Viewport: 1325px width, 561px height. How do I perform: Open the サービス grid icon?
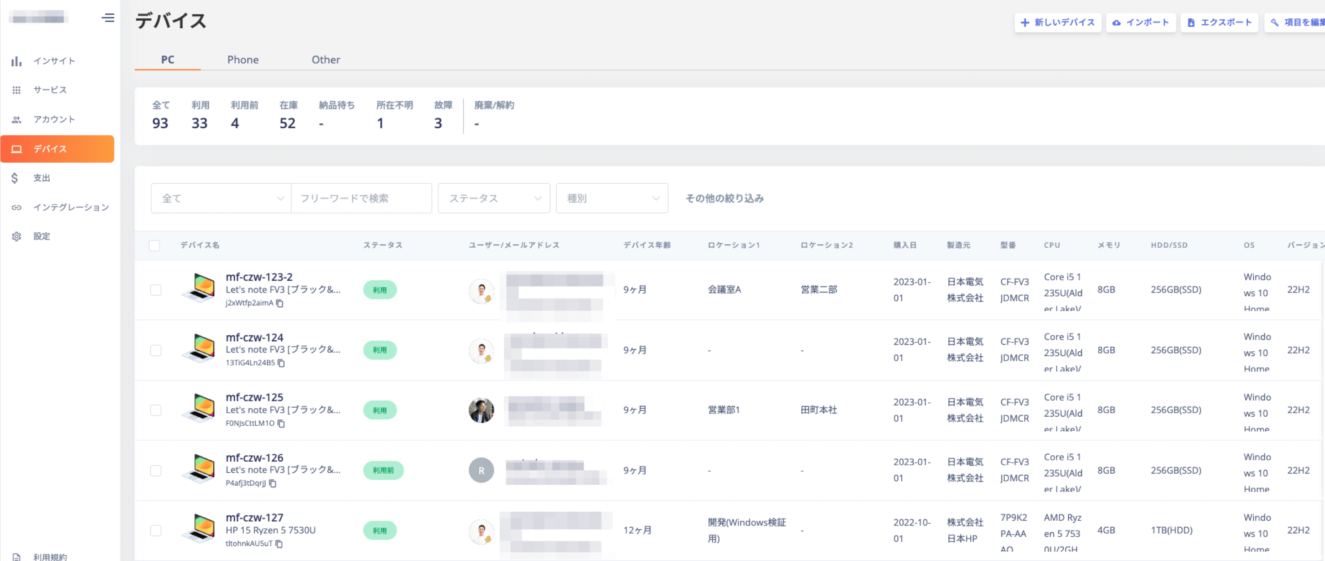17,90
